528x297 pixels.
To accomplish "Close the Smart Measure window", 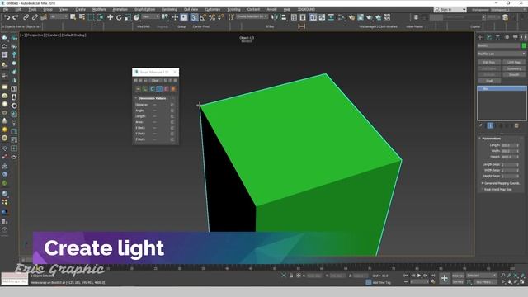I will 175,72.
